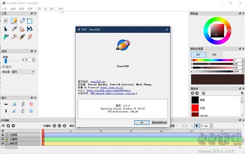This screenshot has width=245, height=154.
Task: Click the 12 fps spinner arrows
Action: (x=211, y=126)
